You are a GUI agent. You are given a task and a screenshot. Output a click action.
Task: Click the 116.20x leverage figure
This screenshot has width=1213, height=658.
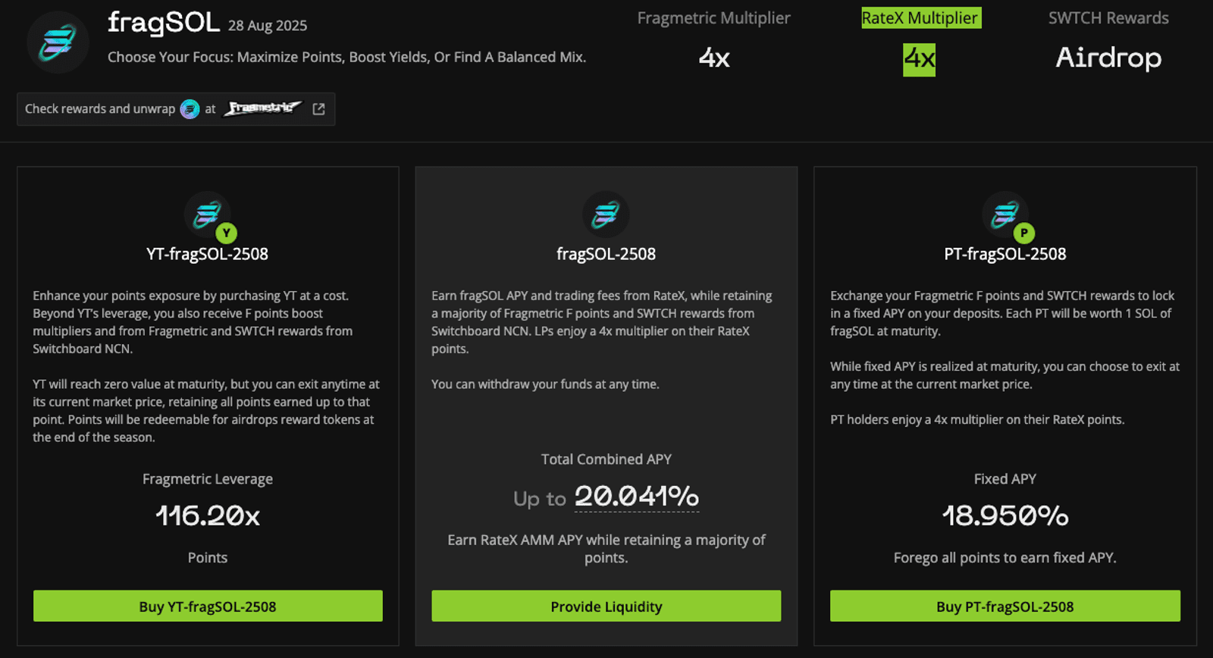tap(208, 516)
